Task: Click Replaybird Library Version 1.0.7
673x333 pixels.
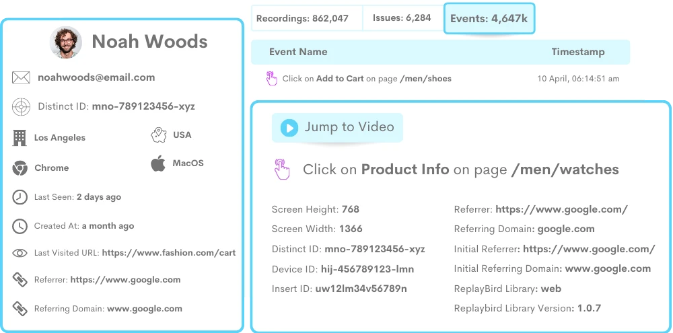Action: 589,308
